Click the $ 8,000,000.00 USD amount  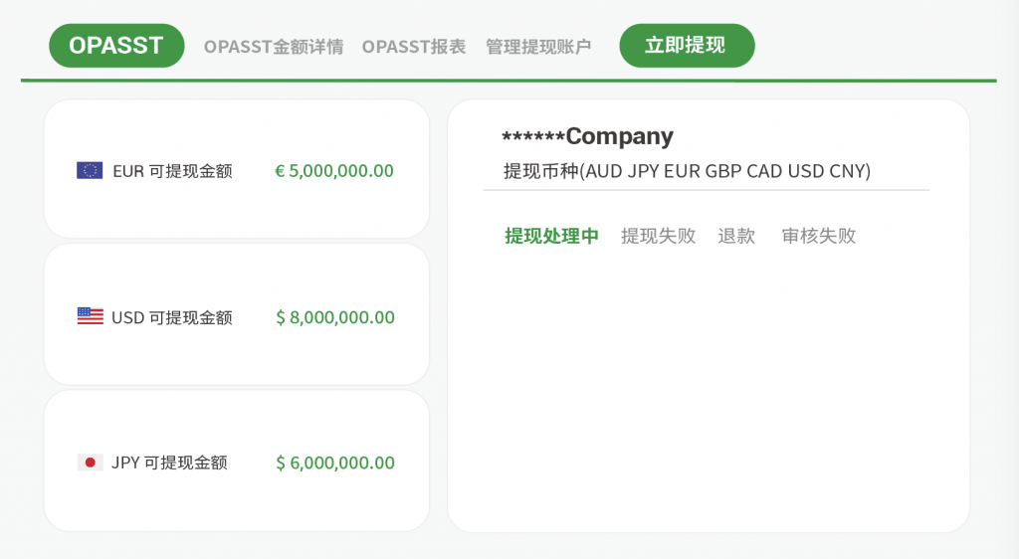click(334, 317)
